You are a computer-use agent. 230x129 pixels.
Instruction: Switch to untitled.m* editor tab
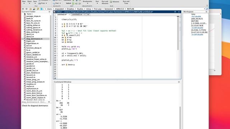[62, 14]
